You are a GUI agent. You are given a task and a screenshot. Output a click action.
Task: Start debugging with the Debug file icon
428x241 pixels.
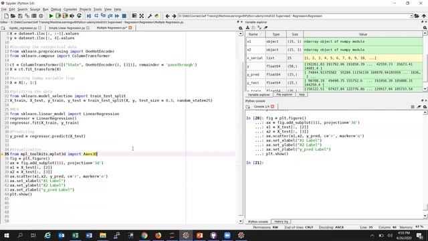[x=89, y=16]
